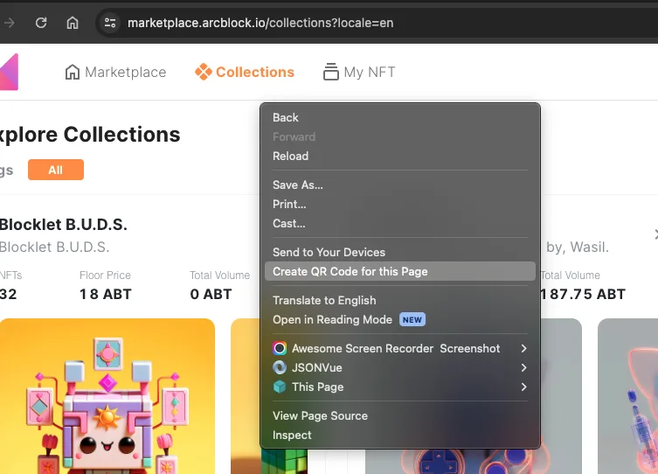Select Save As... from context menu
658x474 pixels.
tap(400, 185)
